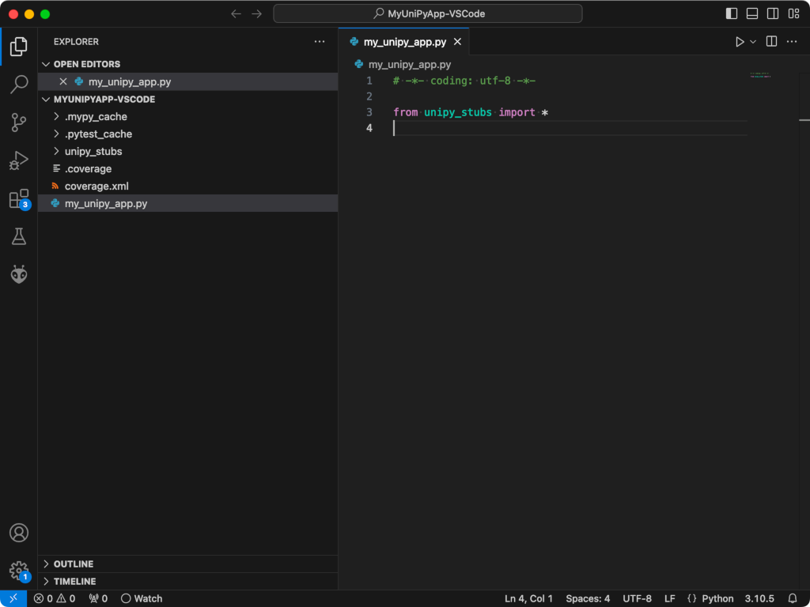The width and height of the screenshot is (810, 607).
Task: Expand the unipy_stubs folder
Action: pos(93,151)
